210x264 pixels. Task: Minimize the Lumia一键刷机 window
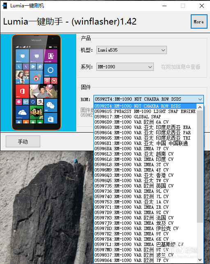coord(164,6)
